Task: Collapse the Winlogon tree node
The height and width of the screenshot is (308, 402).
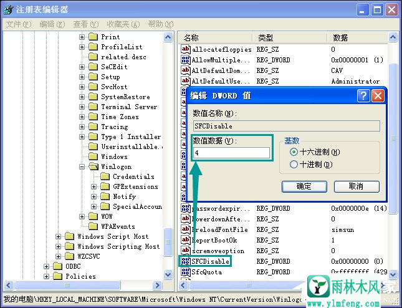Action: [x=82, y=166]
